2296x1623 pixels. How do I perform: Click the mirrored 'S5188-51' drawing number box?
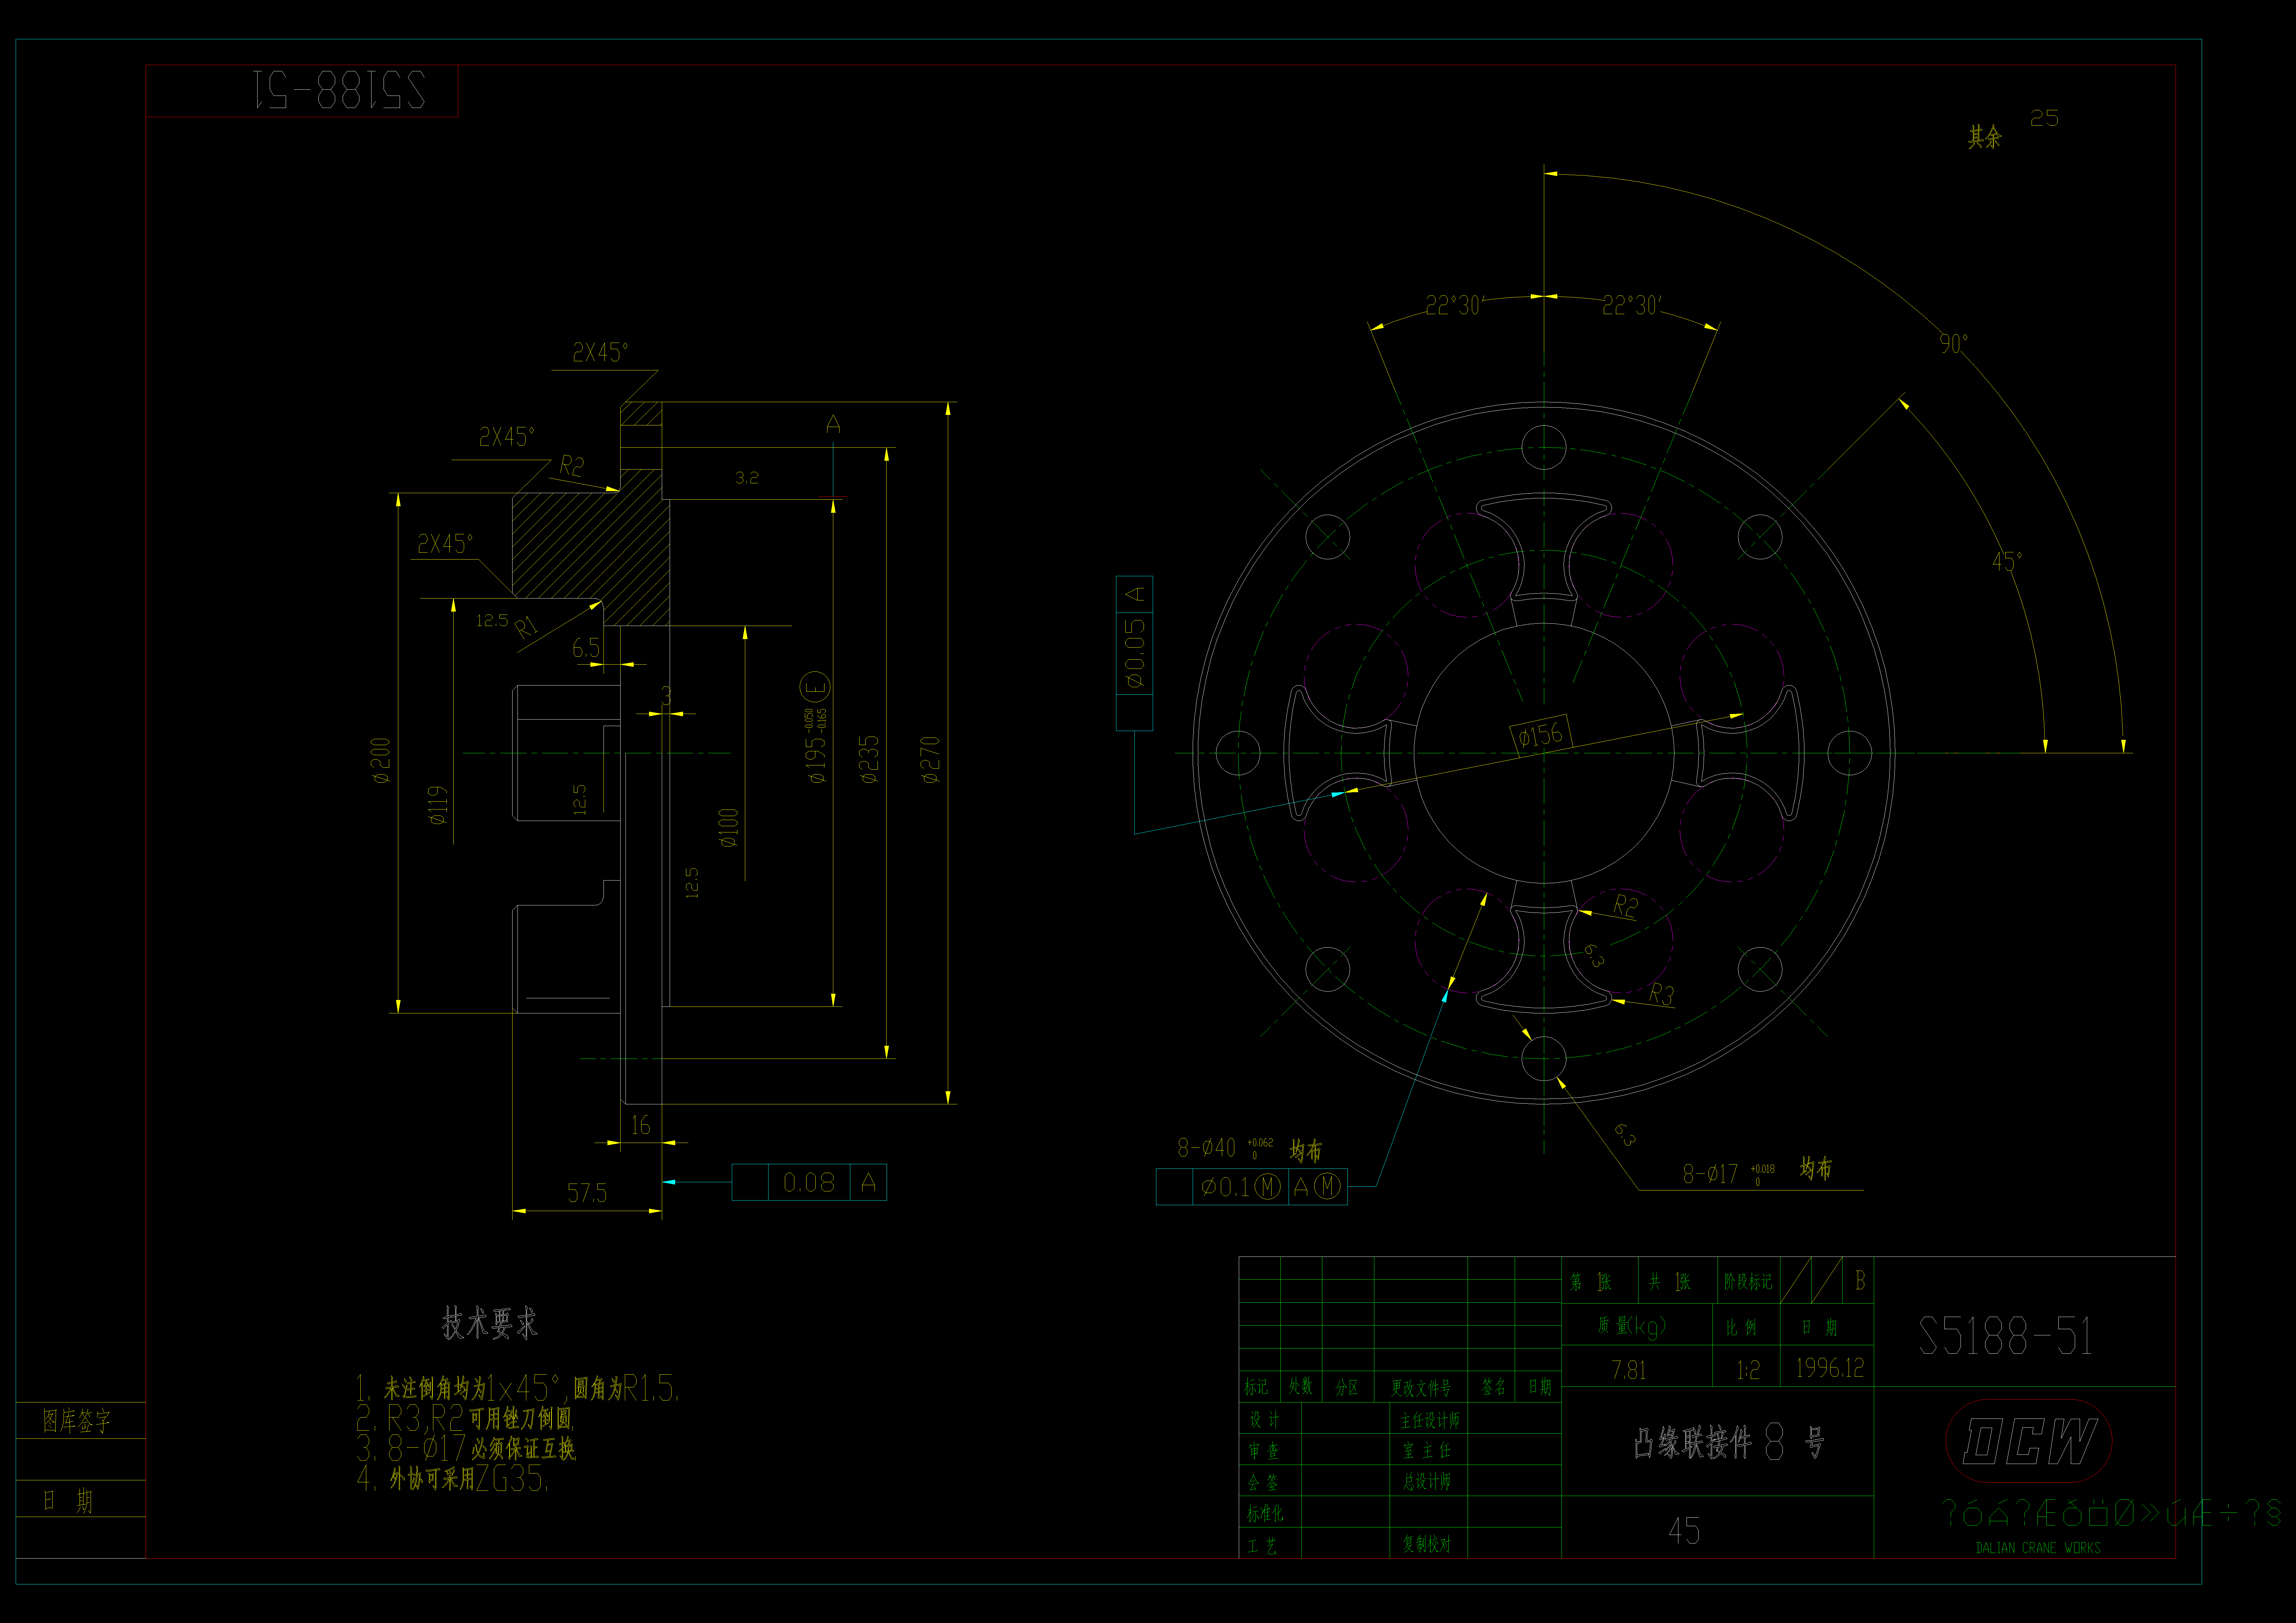pyautogui.click(x=302, y=91)
